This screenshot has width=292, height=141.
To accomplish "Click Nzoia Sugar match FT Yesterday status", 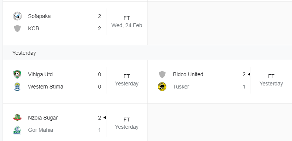I will [127, 123].
